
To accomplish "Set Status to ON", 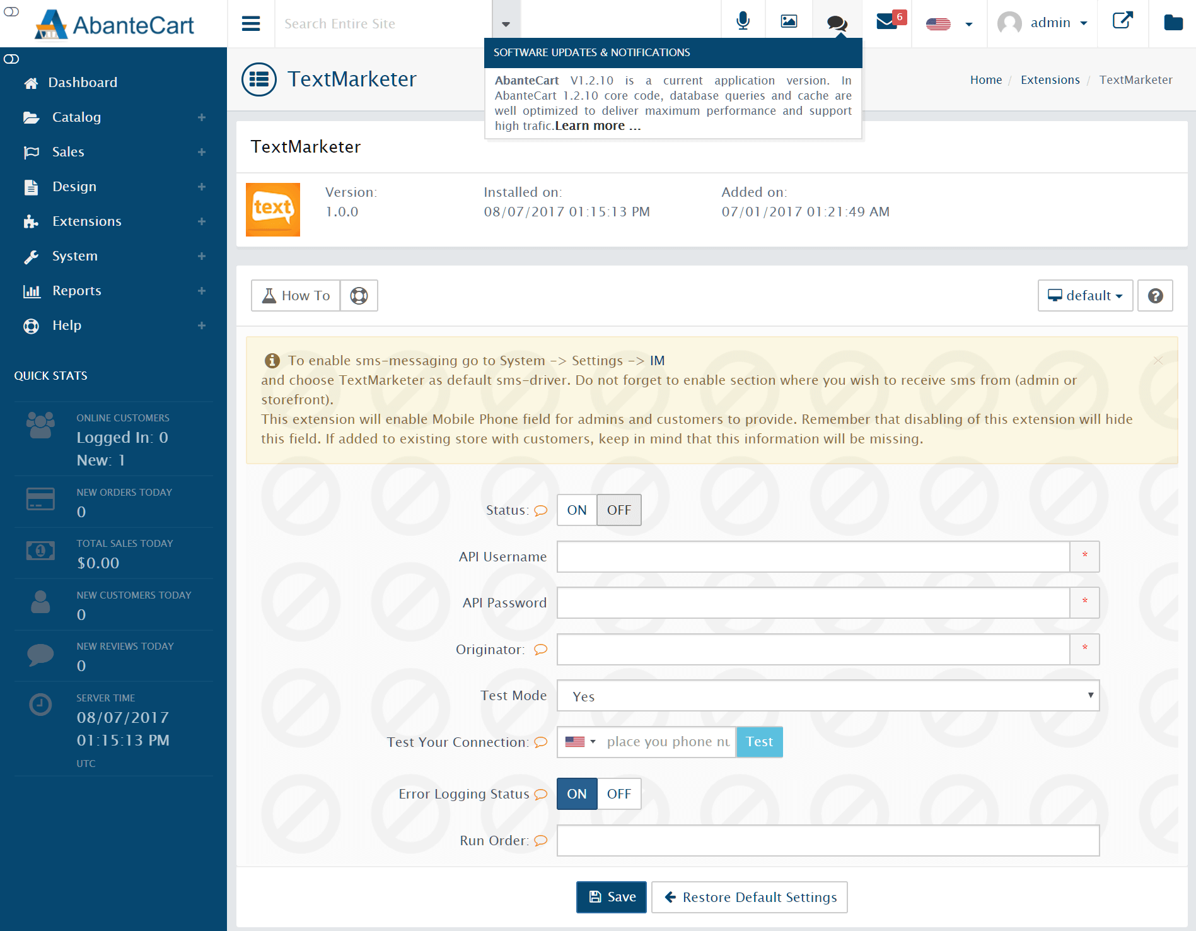I will 577,510.
